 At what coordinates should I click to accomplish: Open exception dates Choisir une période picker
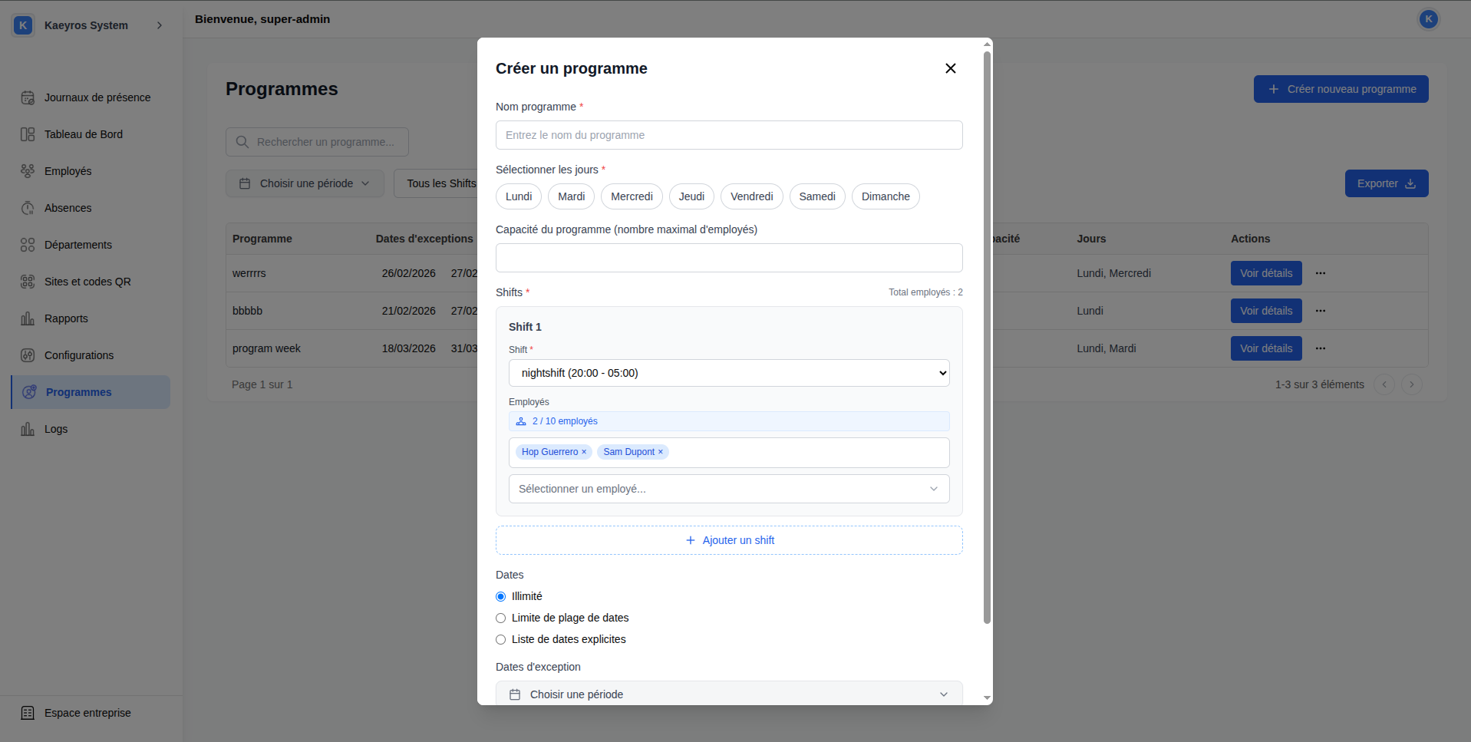pos(728,694)
